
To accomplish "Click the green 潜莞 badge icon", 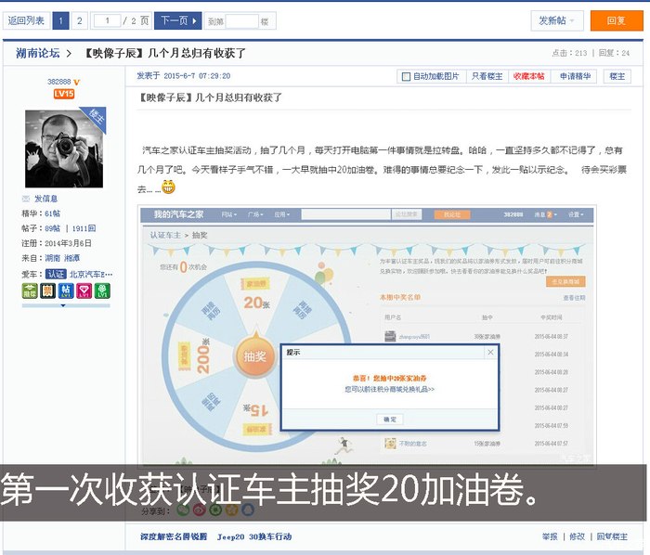I will tap(29, 290).
